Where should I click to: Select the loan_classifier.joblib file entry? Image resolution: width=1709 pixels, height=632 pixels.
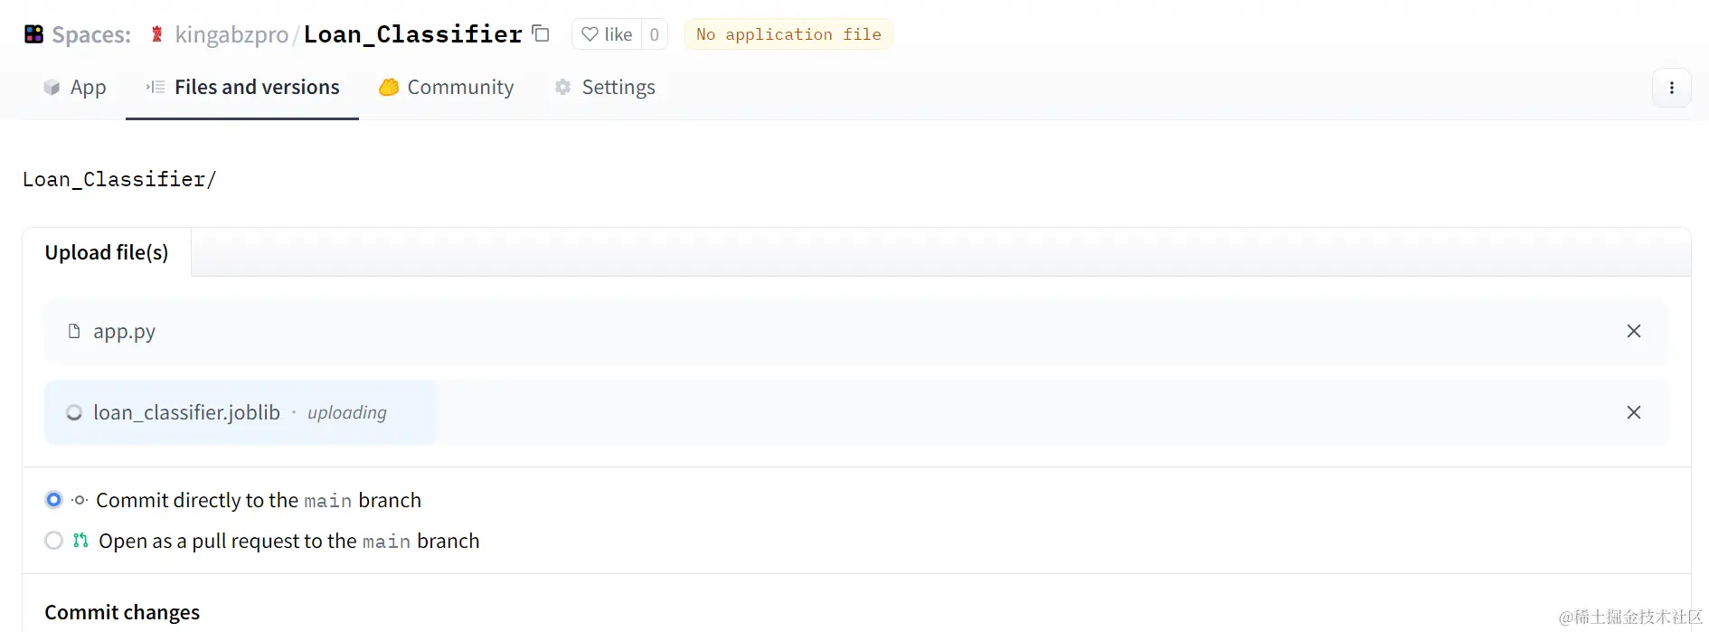click(856, 412)
